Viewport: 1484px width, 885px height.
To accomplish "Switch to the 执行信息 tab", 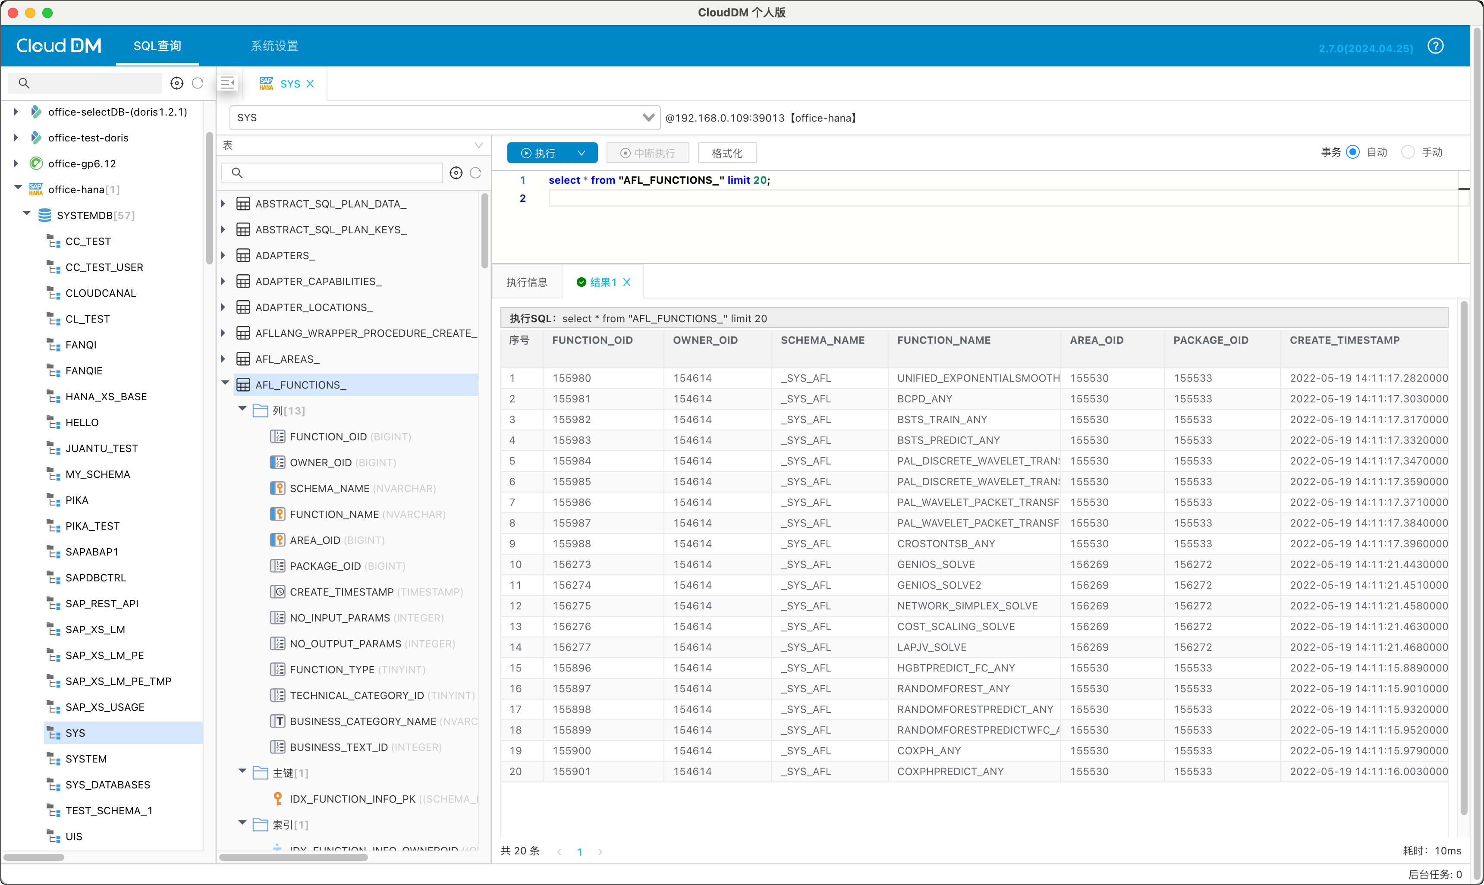I will tap(527, 282).
